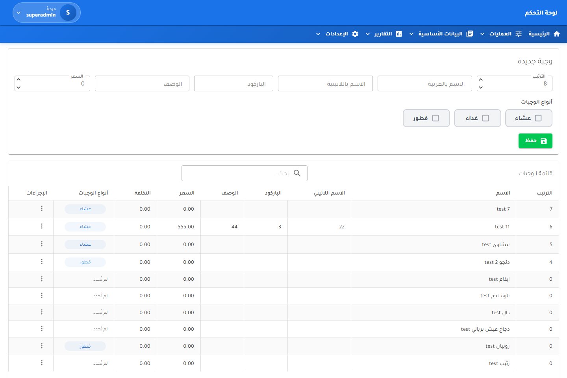Click the sliders icon next to العمليات
This screenshot has width=567, height=378.
coord(519,34)
